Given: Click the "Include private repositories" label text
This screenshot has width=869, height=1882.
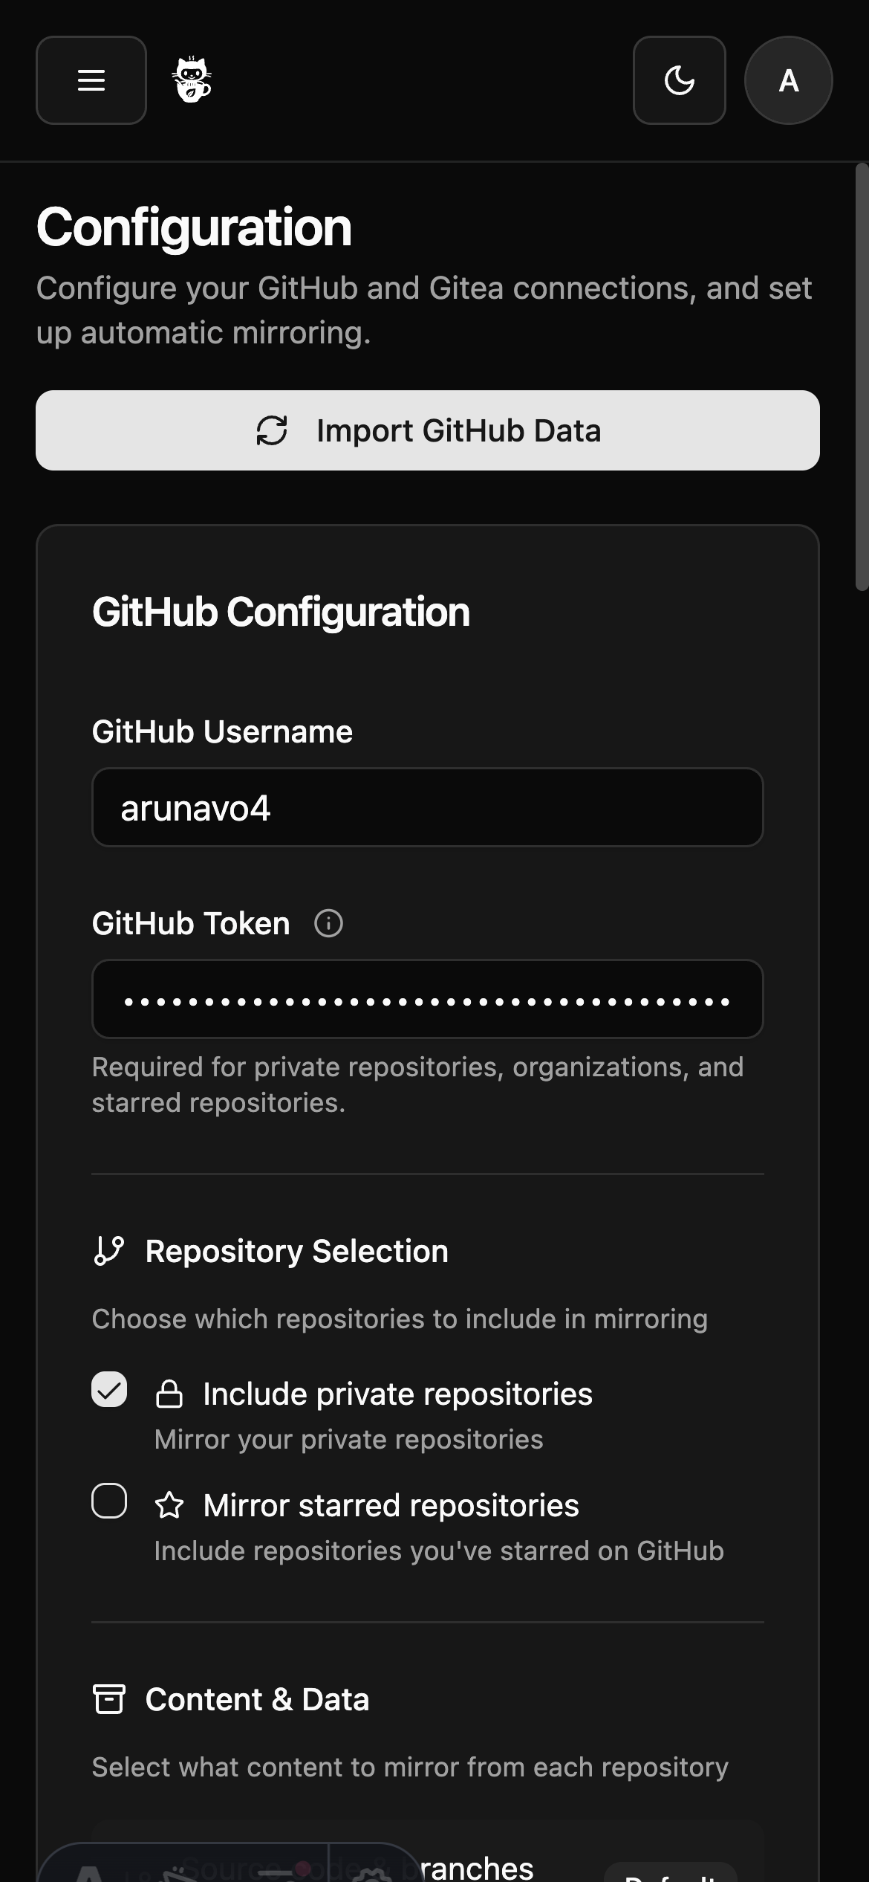Looking at the screenshot, I should [x=398, y=1394].
